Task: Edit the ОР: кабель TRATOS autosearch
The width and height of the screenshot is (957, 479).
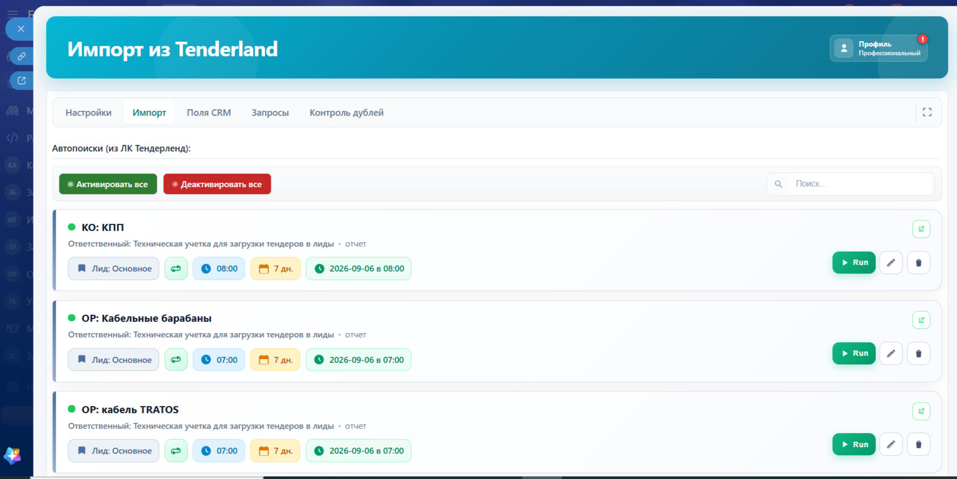Action: pos(891,444)
